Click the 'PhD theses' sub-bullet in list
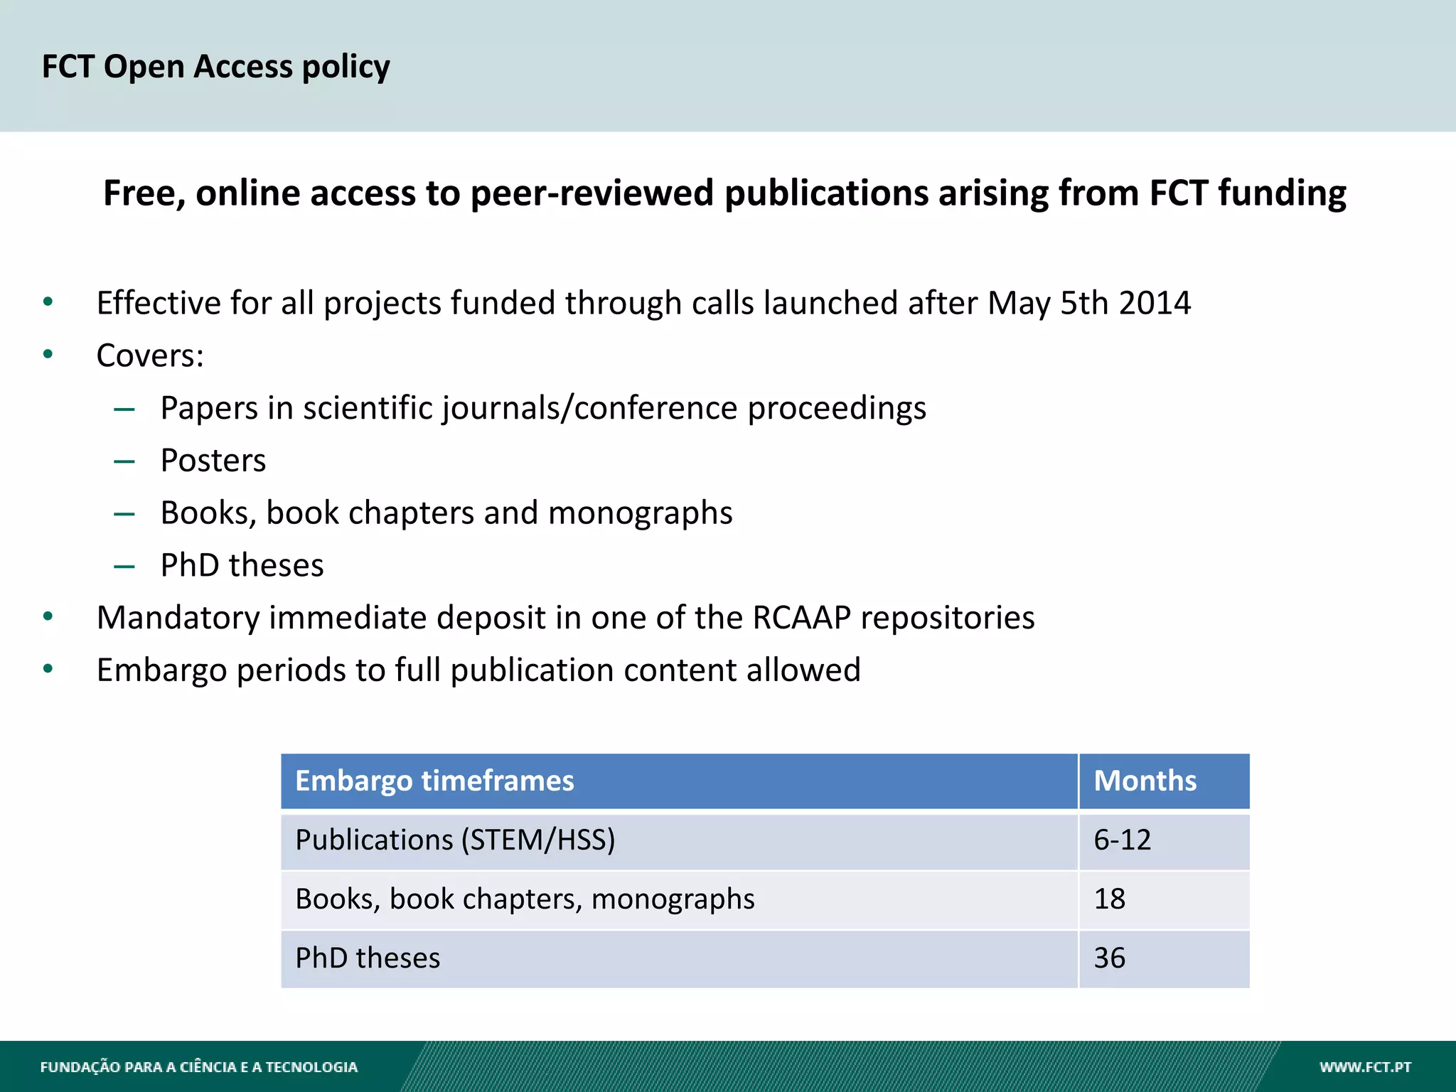The width and height of the screenshot is (1456, 1092). pos(242,565)
